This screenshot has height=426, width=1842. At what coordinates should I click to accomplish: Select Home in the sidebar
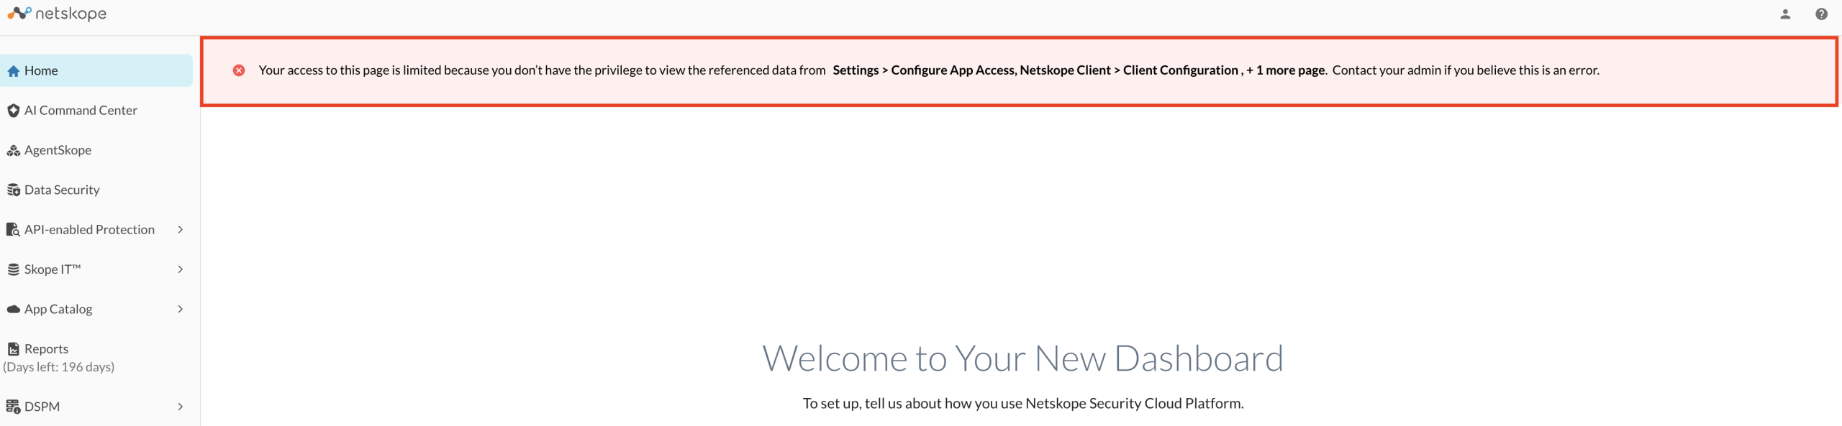pos(96,70)
